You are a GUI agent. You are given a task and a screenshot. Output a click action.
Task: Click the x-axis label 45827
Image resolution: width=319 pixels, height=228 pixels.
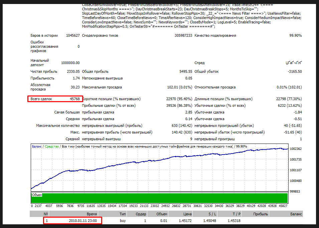pyautogui.click(x=283, y=206)
